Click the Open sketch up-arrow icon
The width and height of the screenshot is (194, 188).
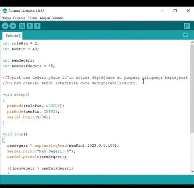tap(29, 26)
